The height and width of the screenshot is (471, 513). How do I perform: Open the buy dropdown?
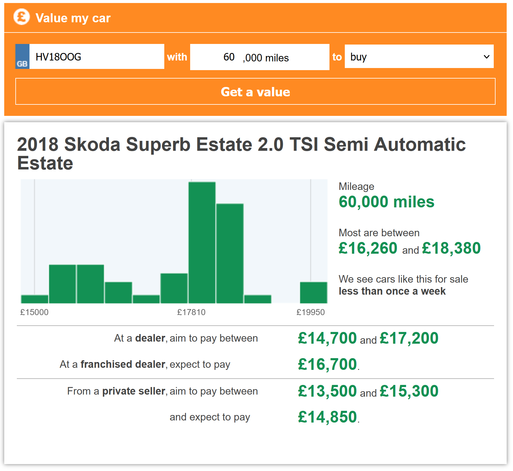tap(419, 57)
